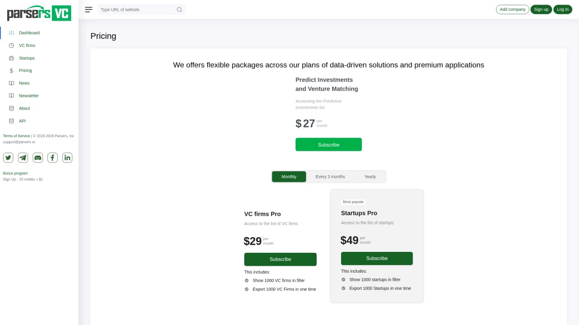Open the Bonus program link
The height and width of the screenshot is (325, 579).
[x=15, y=173]
